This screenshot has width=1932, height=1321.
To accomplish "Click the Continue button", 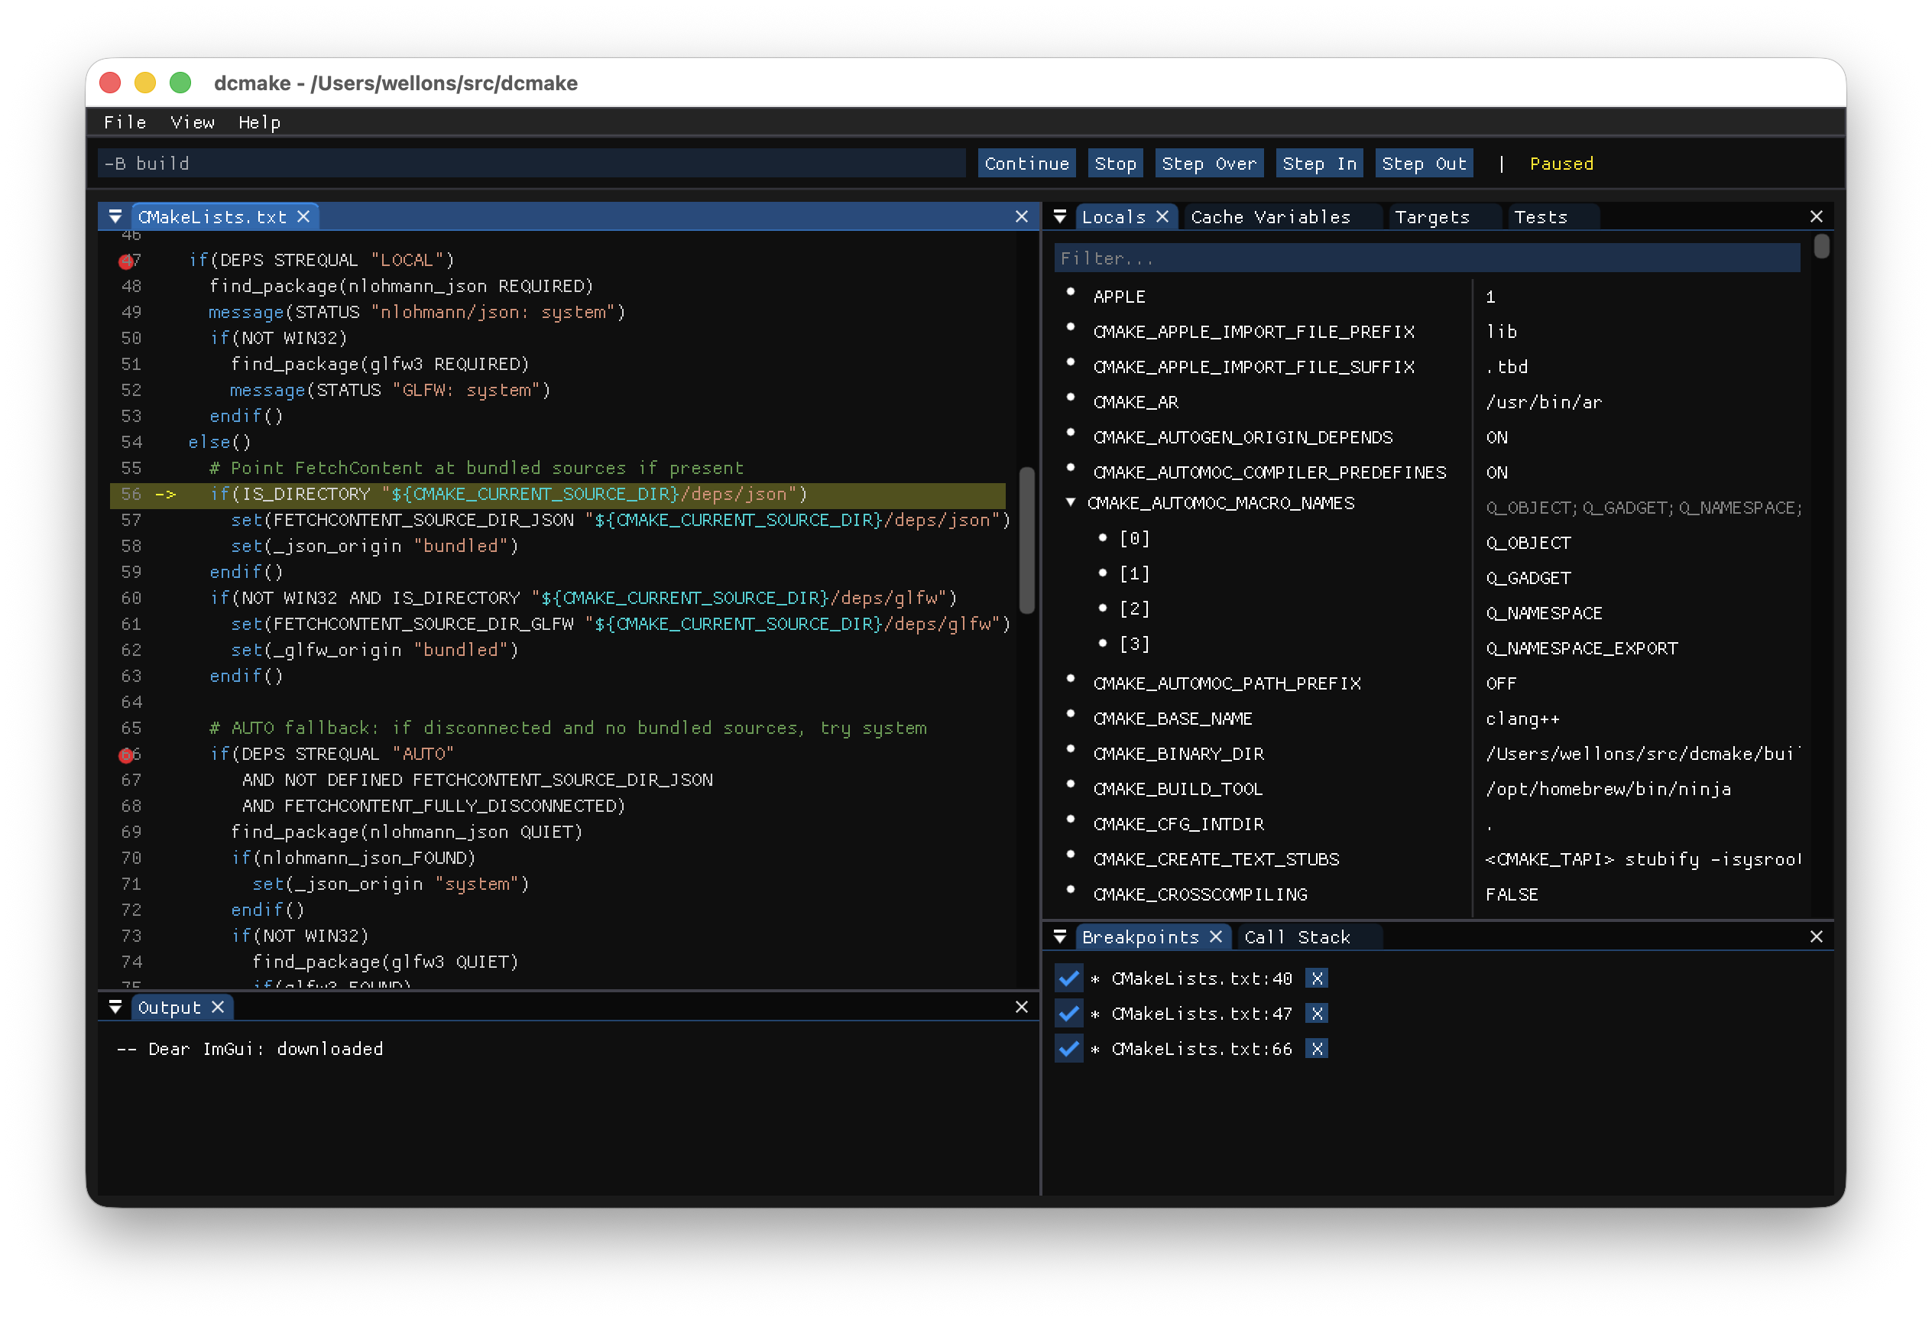I will click(x=1026, y=164).
